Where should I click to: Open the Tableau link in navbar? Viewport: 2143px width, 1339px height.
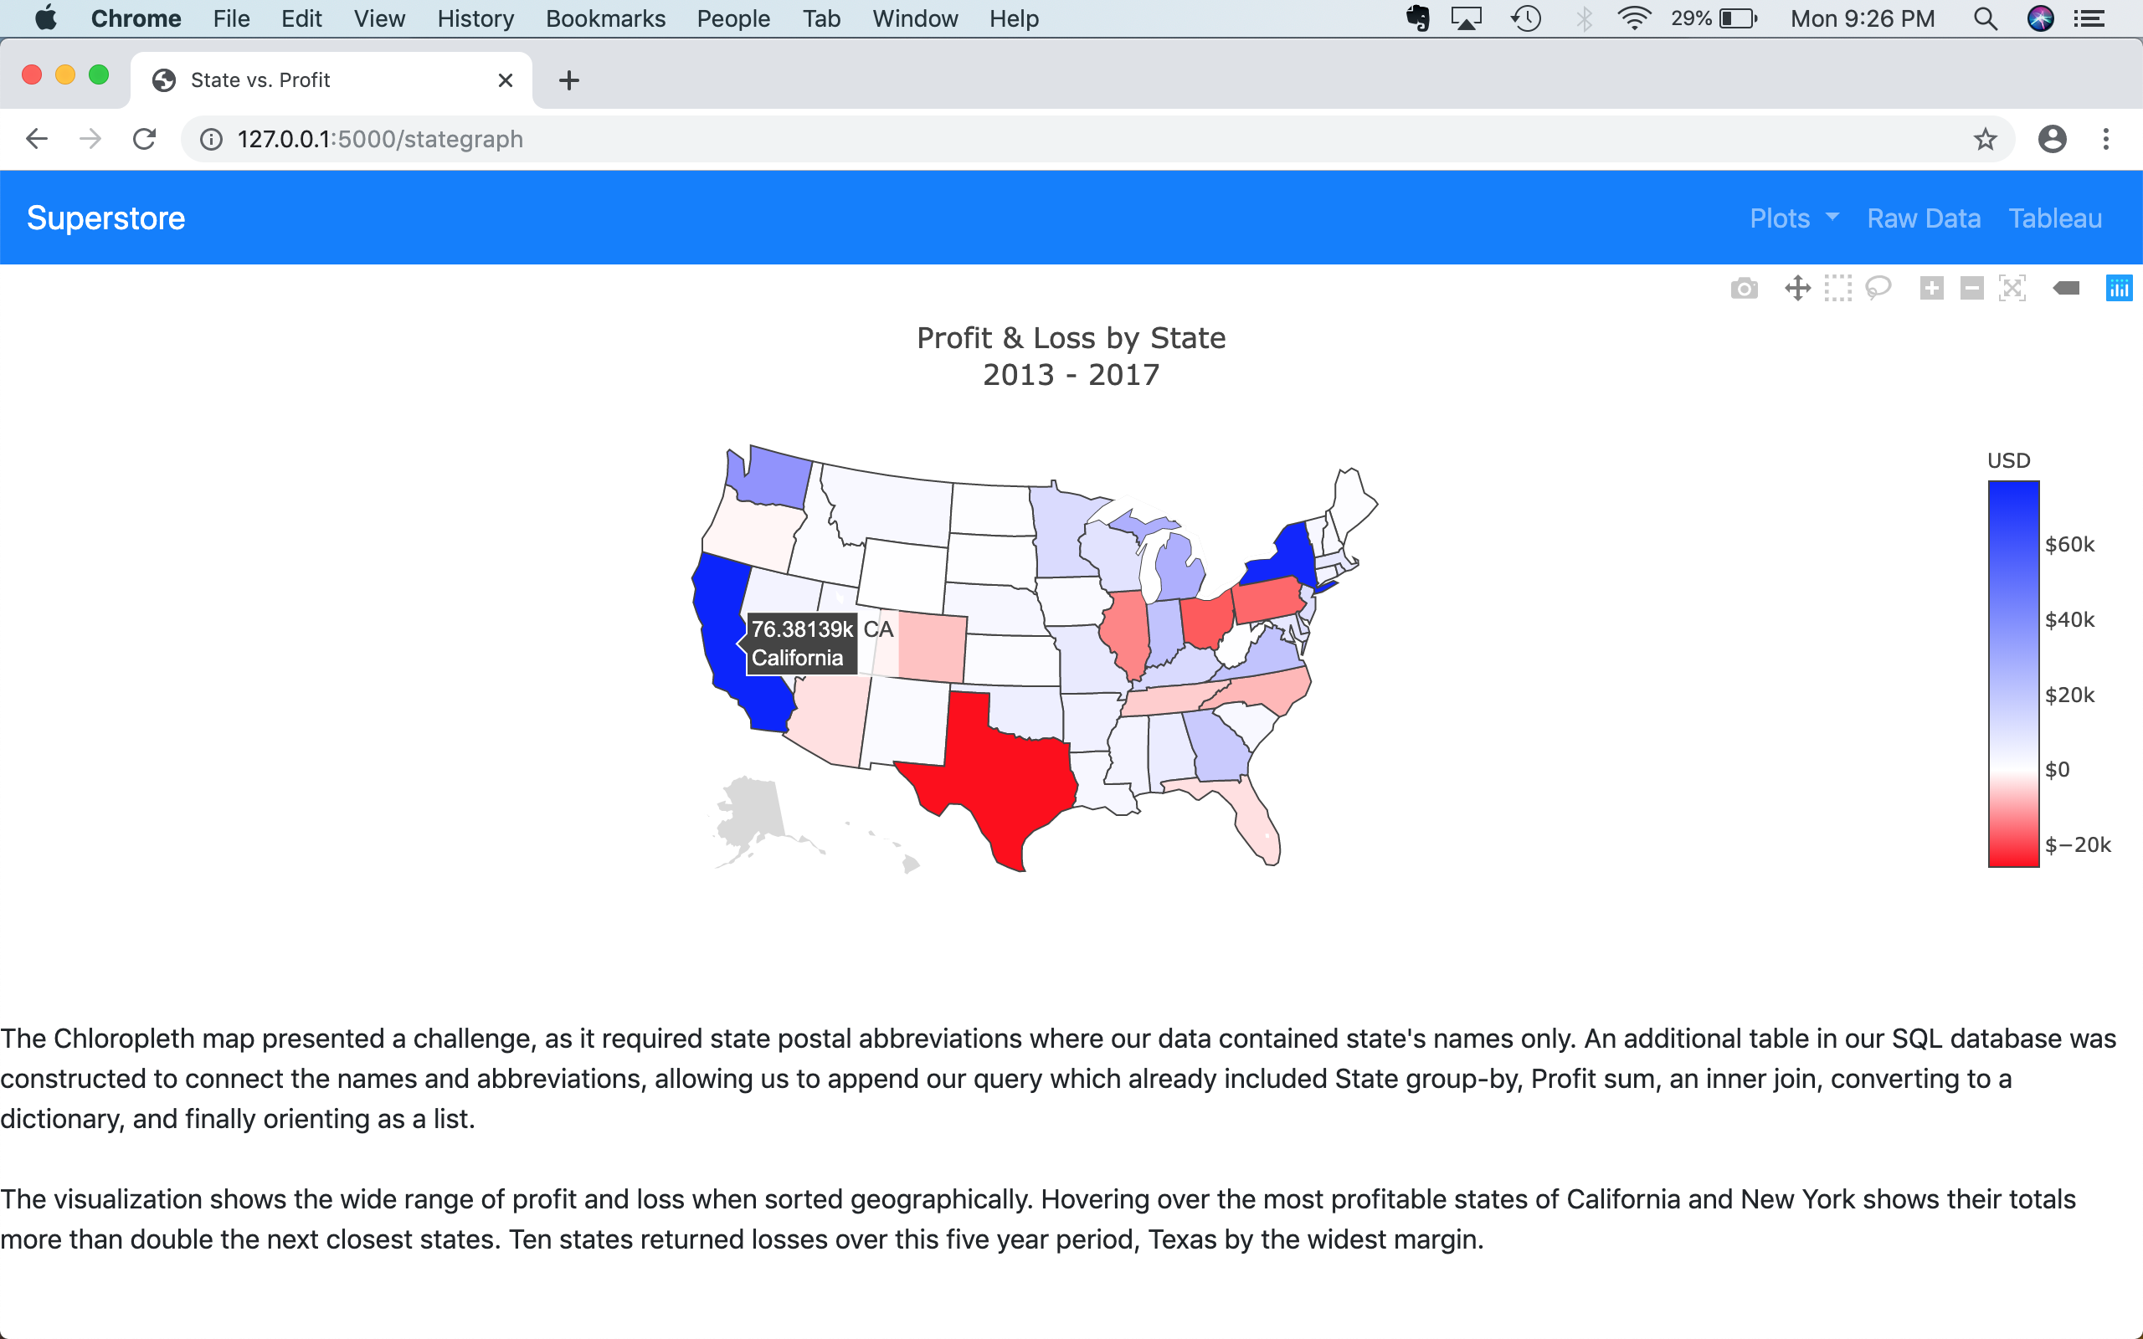(x=2054, y=218)
